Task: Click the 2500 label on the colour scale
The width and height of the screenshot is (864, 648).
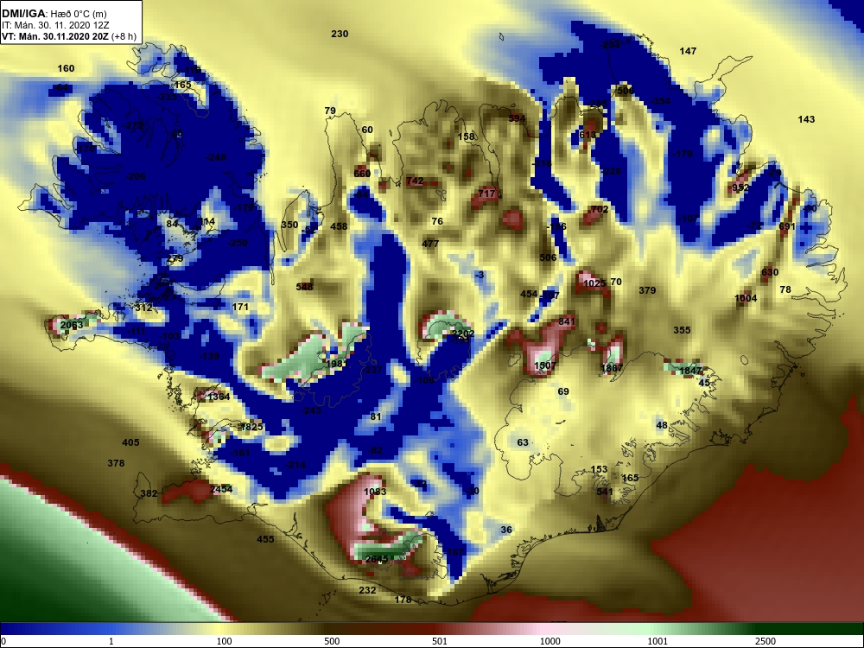Action: pos(765,641)
